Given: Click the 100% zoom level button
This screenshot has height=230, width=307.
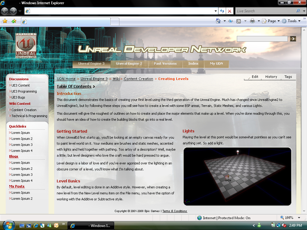Looking at the screenshot, I should pos(287,218).
